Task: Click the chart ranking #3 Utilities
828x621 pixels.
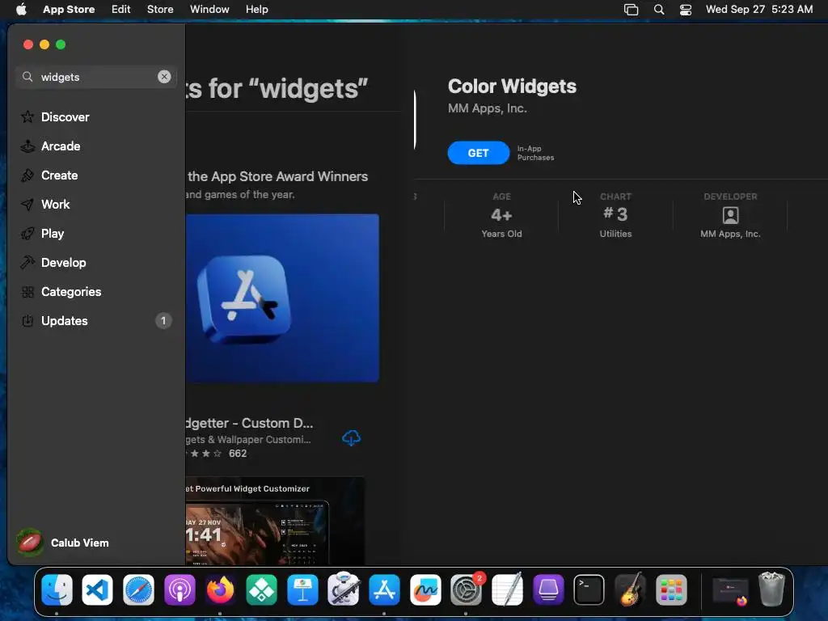Action: tap(615, 215)
